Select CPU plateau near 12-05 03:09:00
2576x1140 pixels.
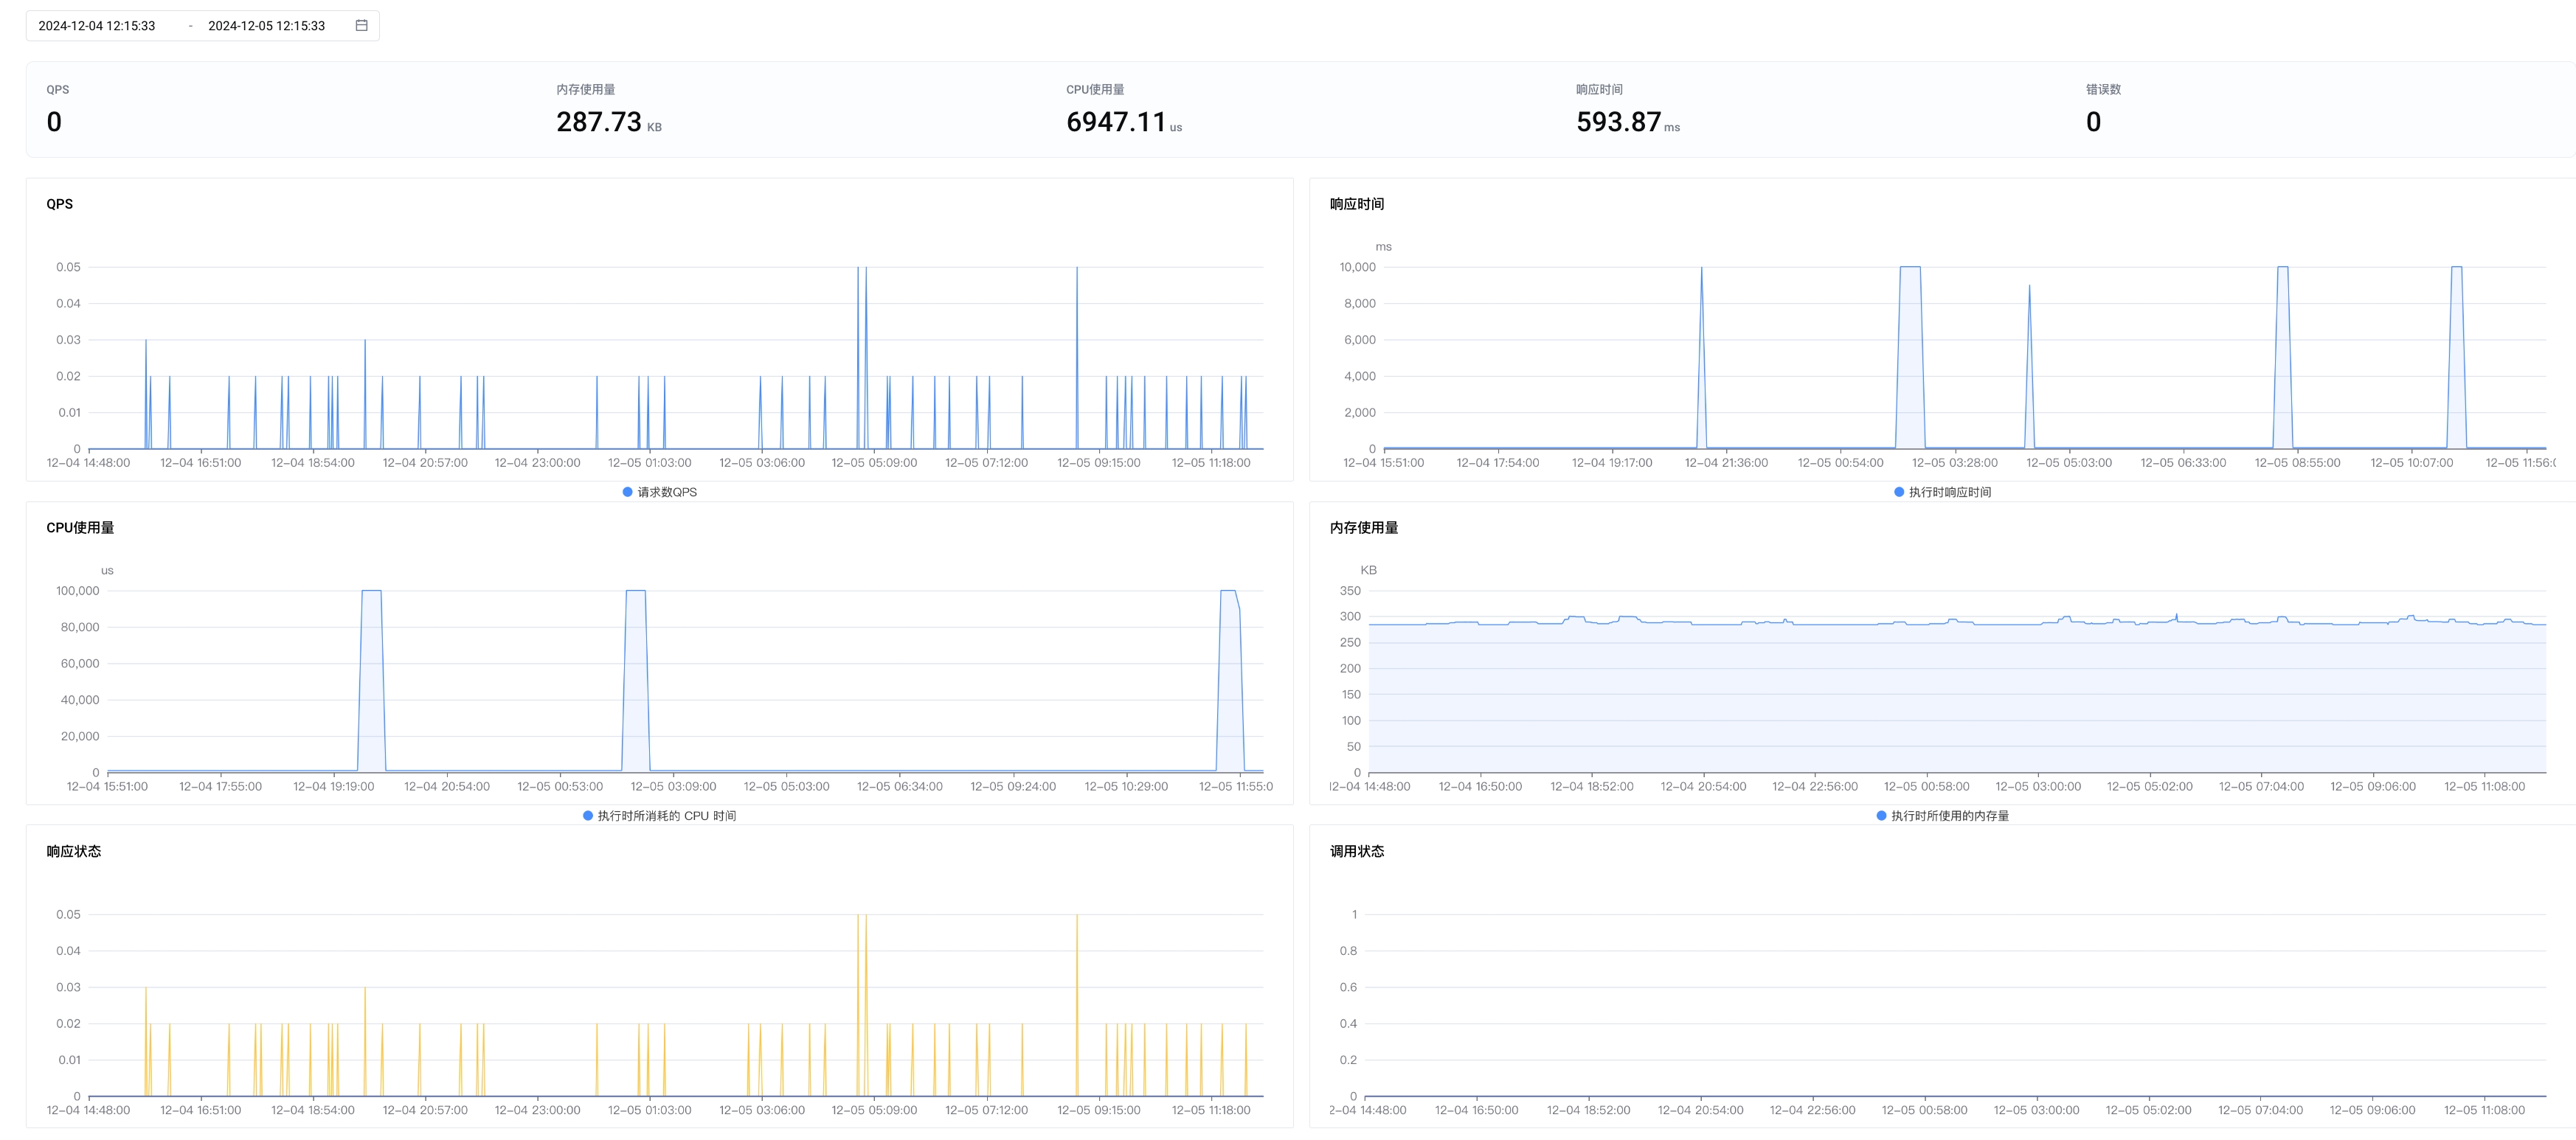pyautogui.click(x=636, y=680)
